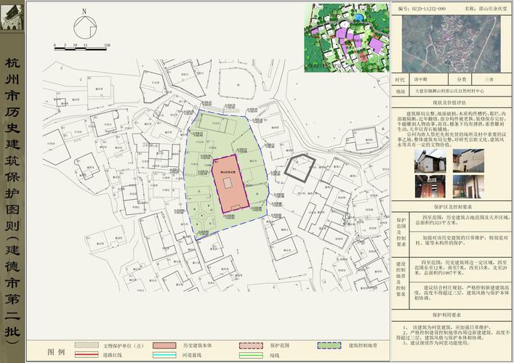Click the 文物保护单位 hatched legend swatch

point(87,345)
